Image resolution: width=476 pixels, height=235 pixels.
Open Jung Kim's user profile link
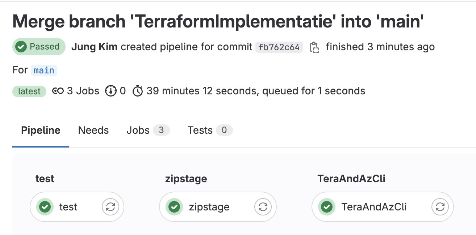[x=94, y=47]
